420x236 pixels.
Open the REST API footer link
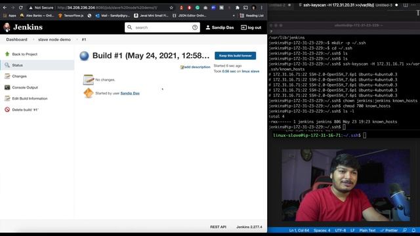pyautogui.click(x=218, y=227)
